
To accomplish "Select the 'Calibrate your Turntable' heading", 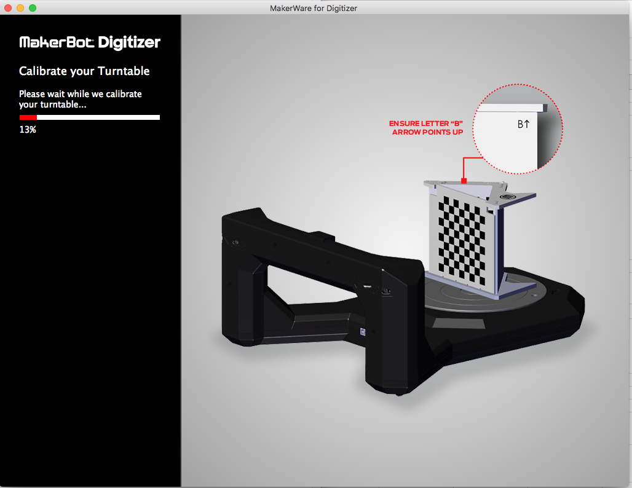I will click(84, 71).
